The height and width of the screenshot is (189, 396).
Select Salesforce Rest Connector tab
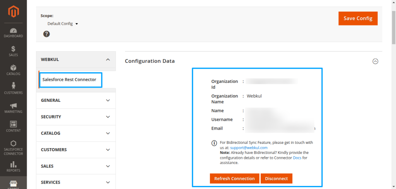[70, 79]
